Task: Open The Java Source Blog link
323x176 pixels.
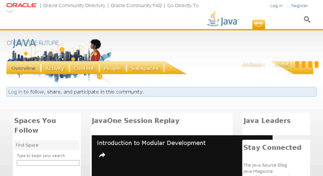Action: coord(265,165)
